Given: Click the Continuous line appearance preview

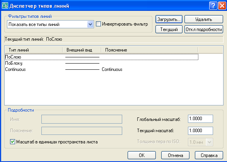Looking at the screenshot, I should 82,70.
